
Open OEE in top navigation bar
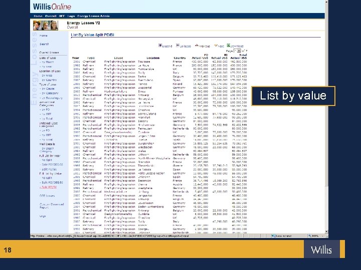(62, 16)
